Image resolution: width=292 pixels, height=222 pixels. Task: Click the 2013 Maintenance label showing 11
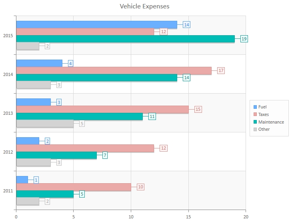pyautogui.click(x=152, y=116)
